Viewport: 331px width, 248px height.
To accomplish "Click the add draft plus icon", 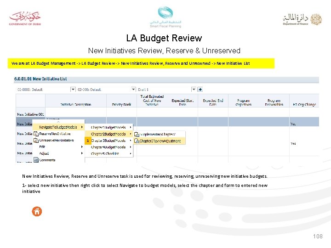I will click(x=200, y=90).
